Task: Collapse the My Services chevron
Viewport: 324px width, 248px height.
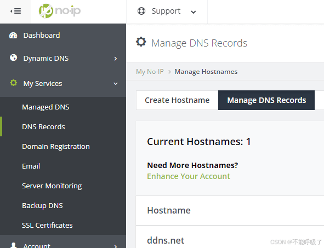Action: coord(116,84)
